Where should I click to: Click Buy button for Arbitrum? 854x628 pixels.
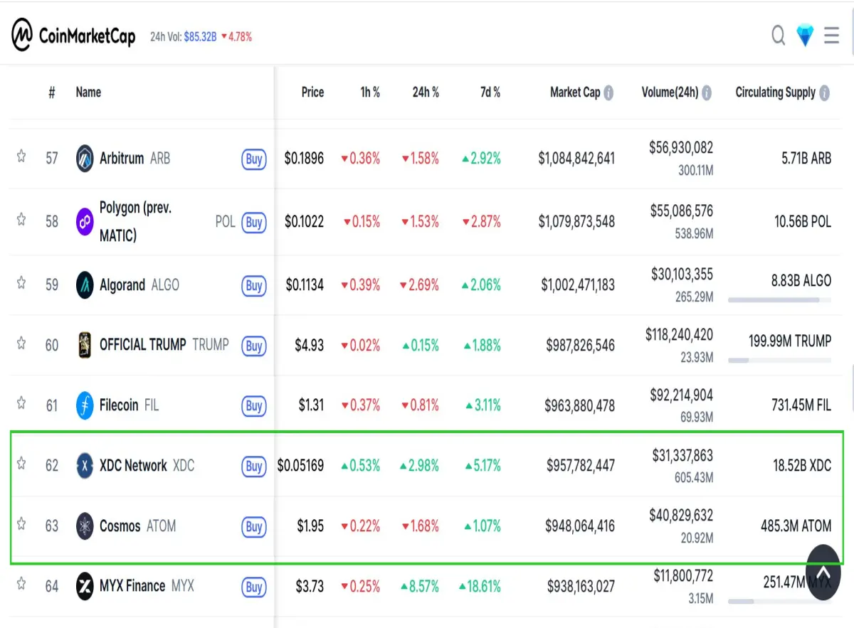pyautogui.click(x=254, y=159)
